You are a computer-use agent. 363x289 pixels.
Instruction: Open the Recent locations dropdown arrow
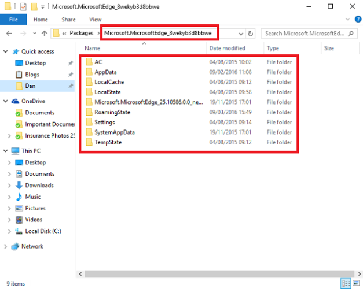[35, 34]
